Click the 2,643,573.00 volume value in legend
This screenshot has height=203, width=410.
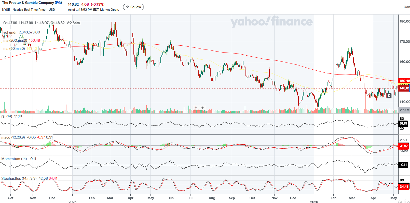point(29,32)
